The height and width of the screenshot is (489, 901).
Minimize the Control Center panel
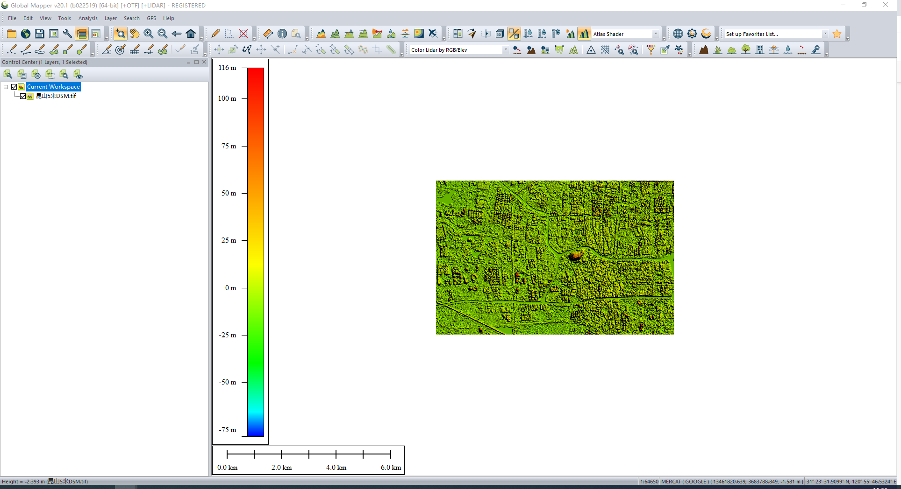click(x=188, y=62)
